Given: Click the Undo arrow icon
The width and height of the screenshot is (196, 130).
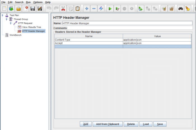Looking at the screenshot, I should (49, 9).
